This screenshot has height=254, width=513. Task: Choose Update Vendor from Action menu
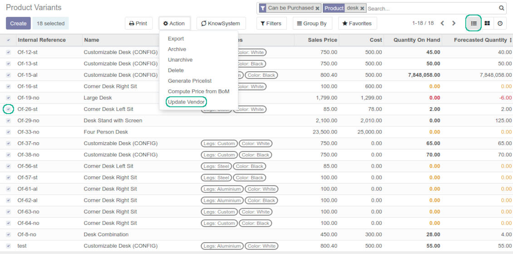click(186, 102)
